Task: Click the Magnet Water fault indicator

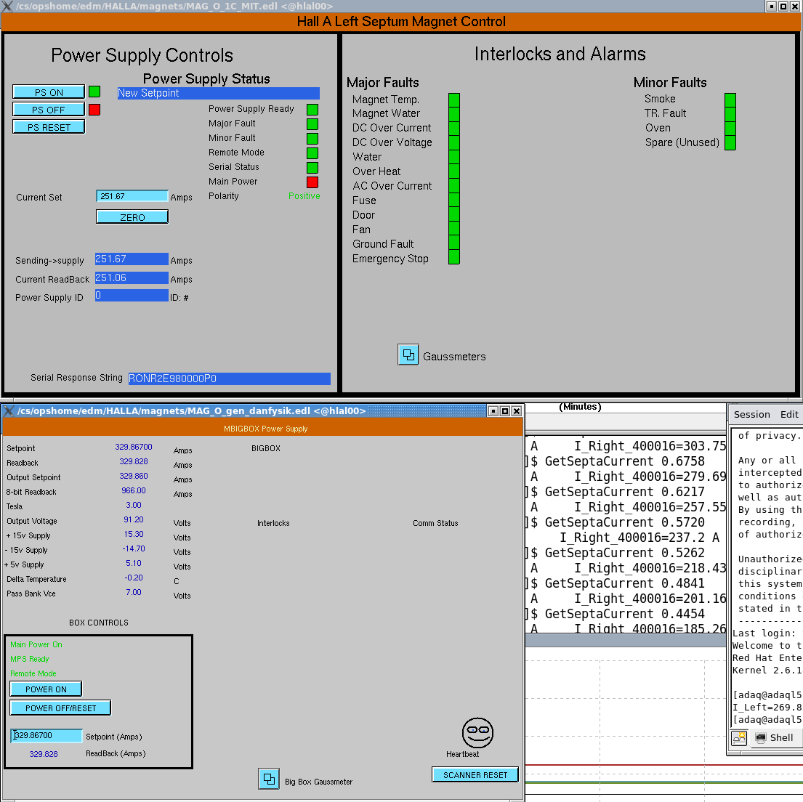Action: [453, 113]
